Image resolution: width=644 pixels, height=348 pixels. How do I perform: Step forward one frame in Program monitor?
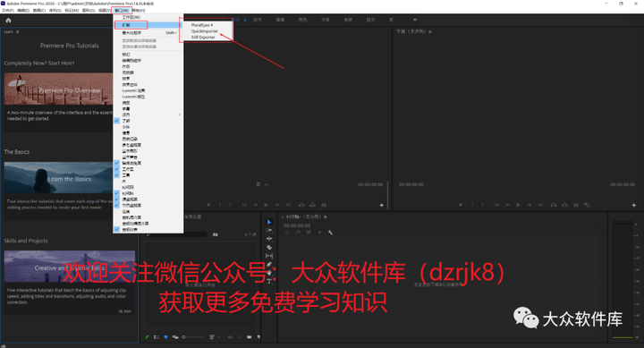[529, 205]
